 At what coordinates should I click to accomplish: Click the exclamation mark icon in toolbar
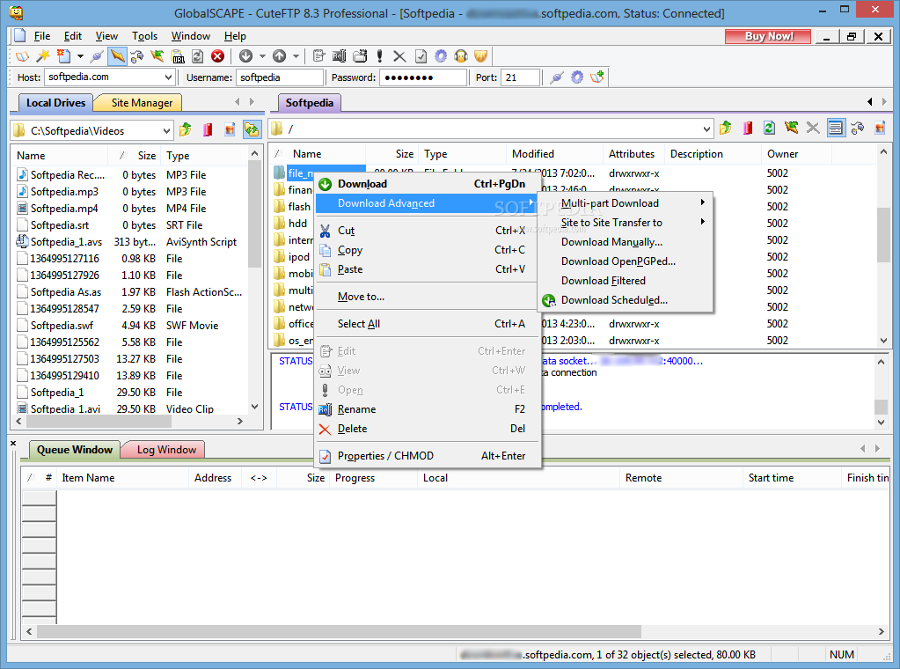380,56
